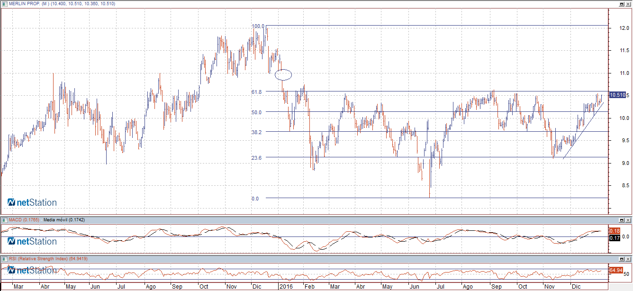This screenshot has height=291, width=633.
Task: Click the netStation logo in price chart
Action: coord(32,203)
